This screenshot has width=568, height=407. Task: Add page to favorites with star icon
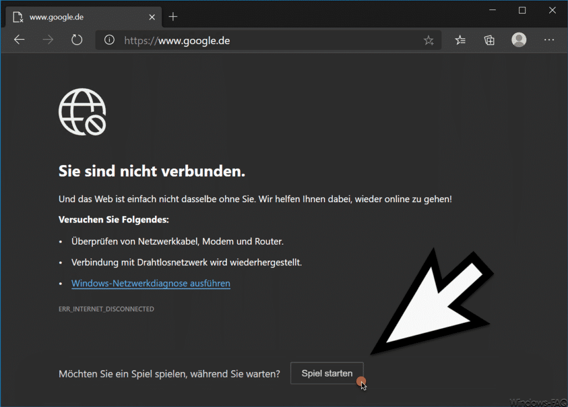(429, 40)
